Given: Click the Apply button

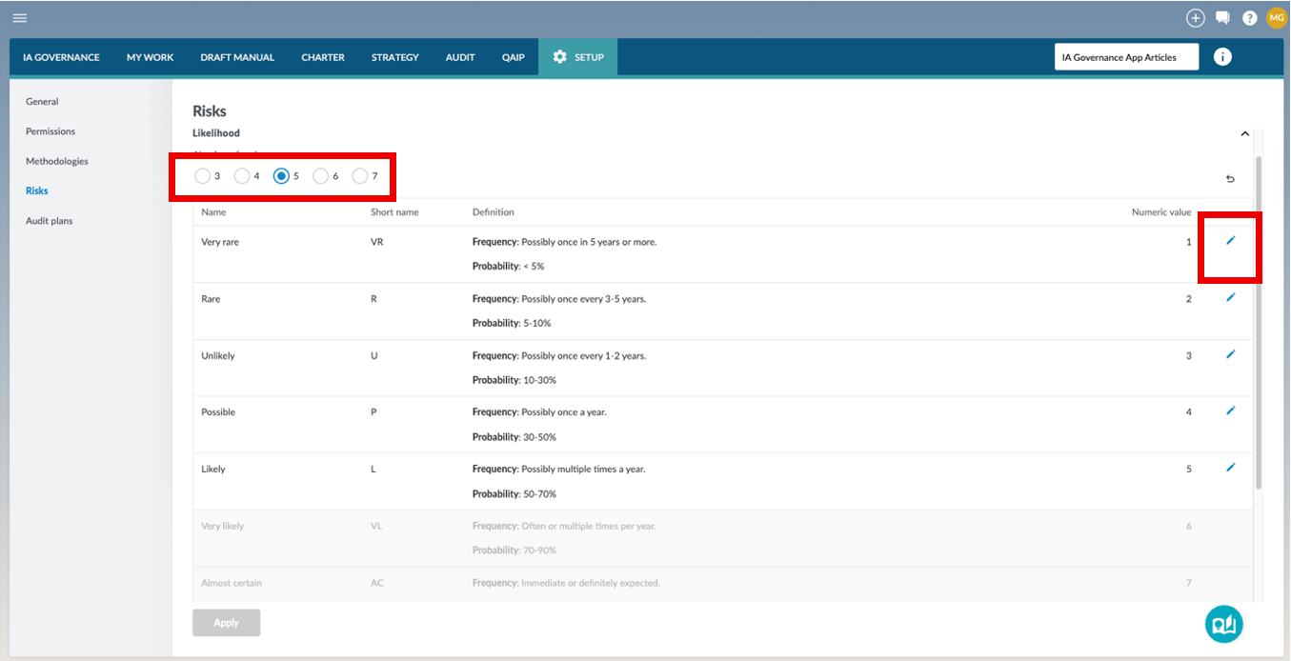Looking at the screenshot, I should (x=226, y=623).
